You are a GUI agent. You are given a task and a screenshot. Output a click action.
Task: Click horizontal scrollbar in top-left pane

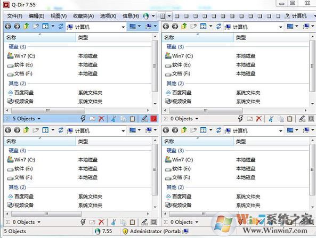click(x=48, y=110)
